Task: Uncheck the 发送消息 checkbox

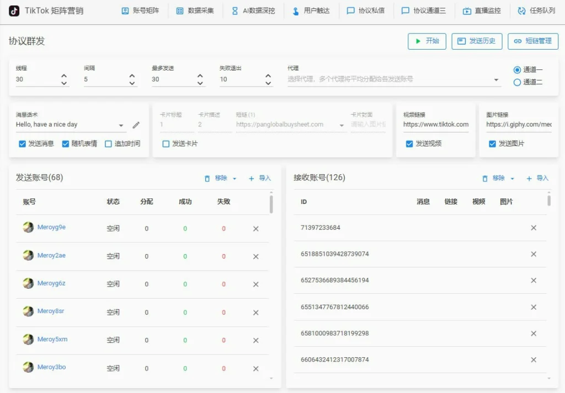Action: click(23, 144)
